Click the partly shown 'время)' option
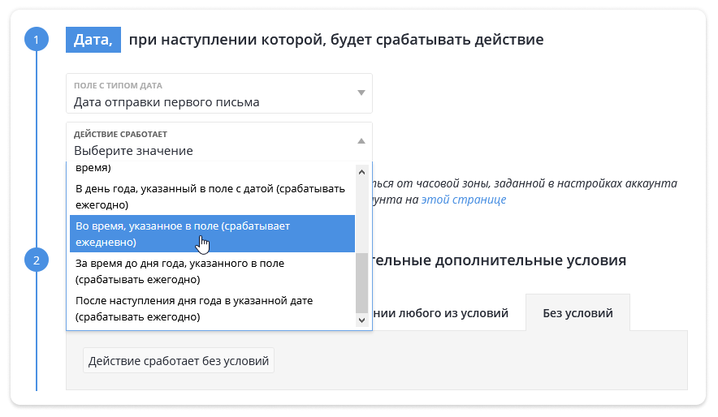 pyautogui.click(x=213, y=168)
